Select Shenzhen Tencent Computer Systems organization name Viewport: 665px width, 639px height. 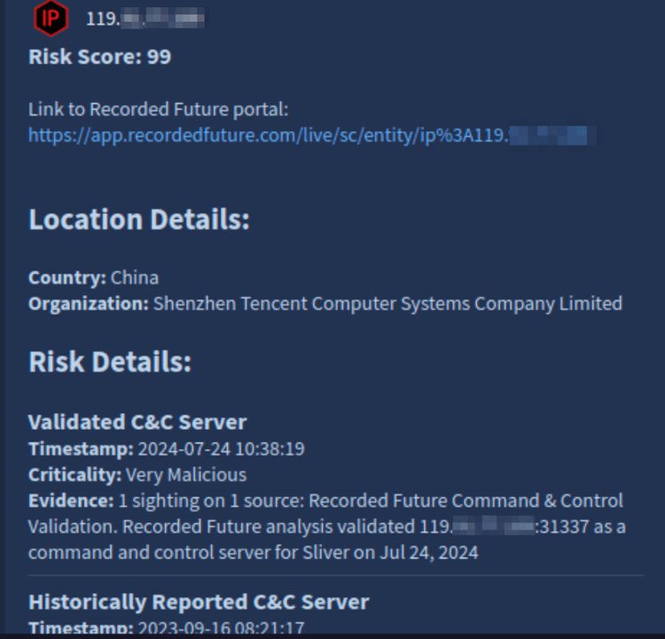(387, 304)
